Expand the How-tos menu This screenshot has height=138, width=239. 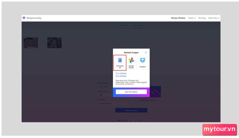coord(214,18)
